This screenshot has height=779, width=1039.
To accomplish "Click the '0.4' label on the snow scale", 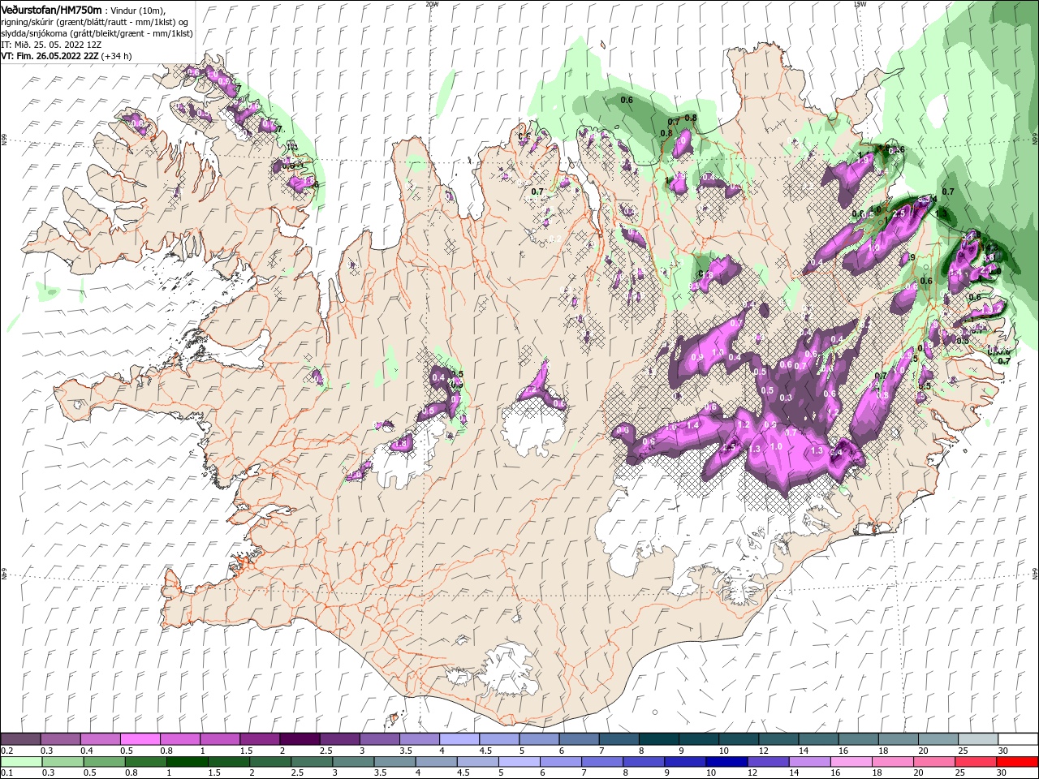I will (86, 751).
